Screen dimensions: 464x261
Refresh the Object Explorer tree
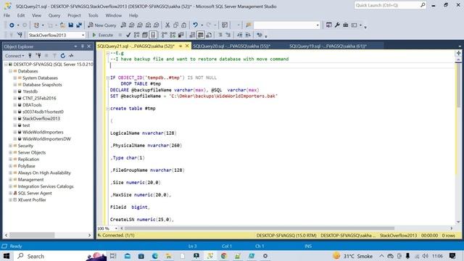coord(63,56)
